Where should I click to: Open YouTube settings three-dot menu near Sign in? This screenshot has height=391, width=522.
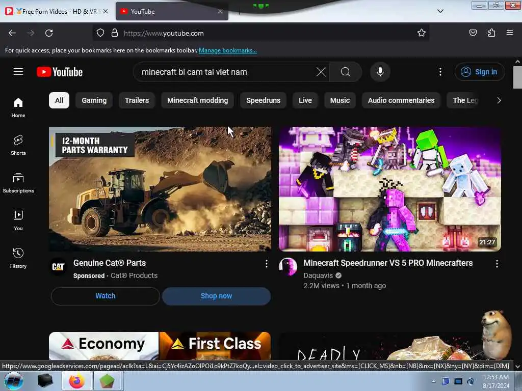[x=440, y=72]
